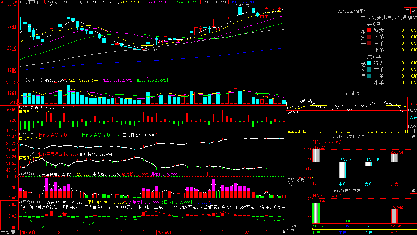Select the 2025/11 marker on the timeline
Screen dimensions: 417x235
28,232
